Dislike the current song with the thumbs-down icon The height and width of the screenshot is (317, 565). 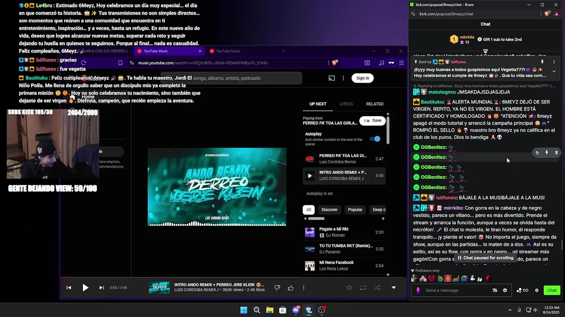(x=277, y=288)
